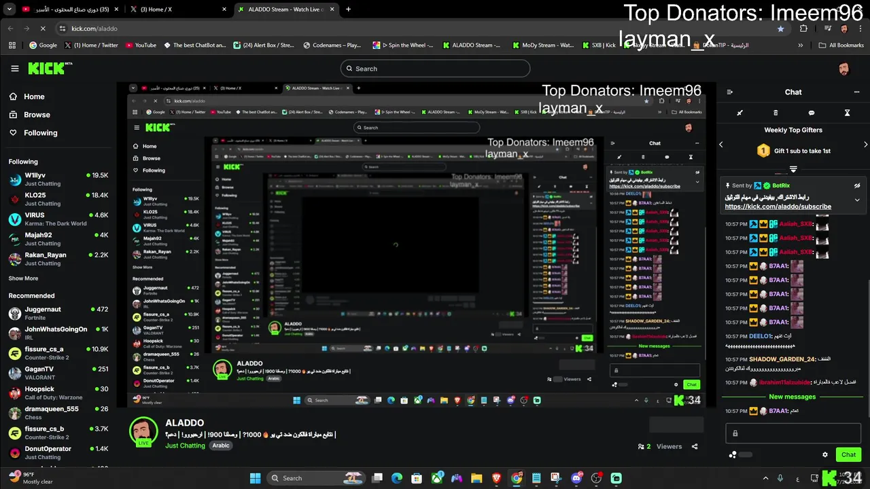Open recommended dramaqueen_555 Chess channel
This screenshot has height=489, width=870.
tap(58, 413)
